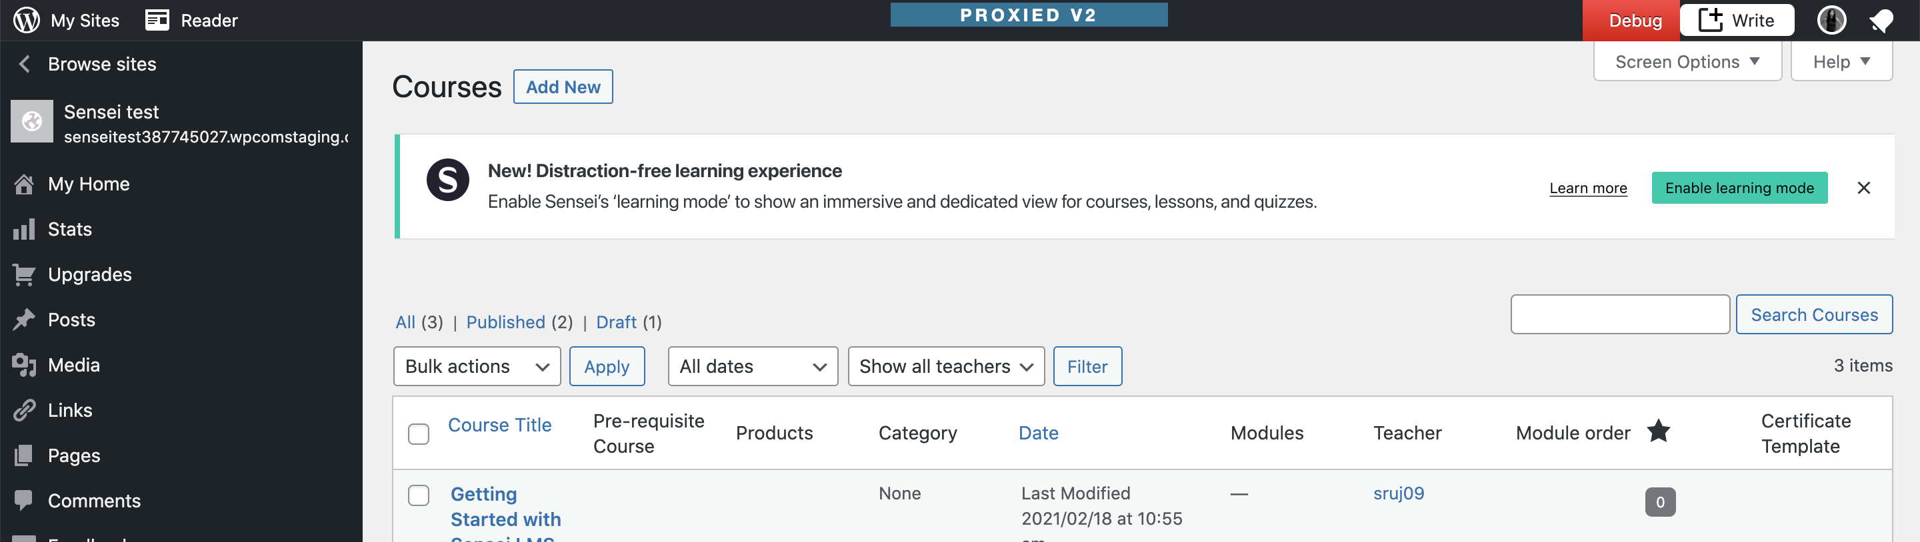Open the Bulk actions dropdown
The image size is (1920, 542).
tap(476, 366)
